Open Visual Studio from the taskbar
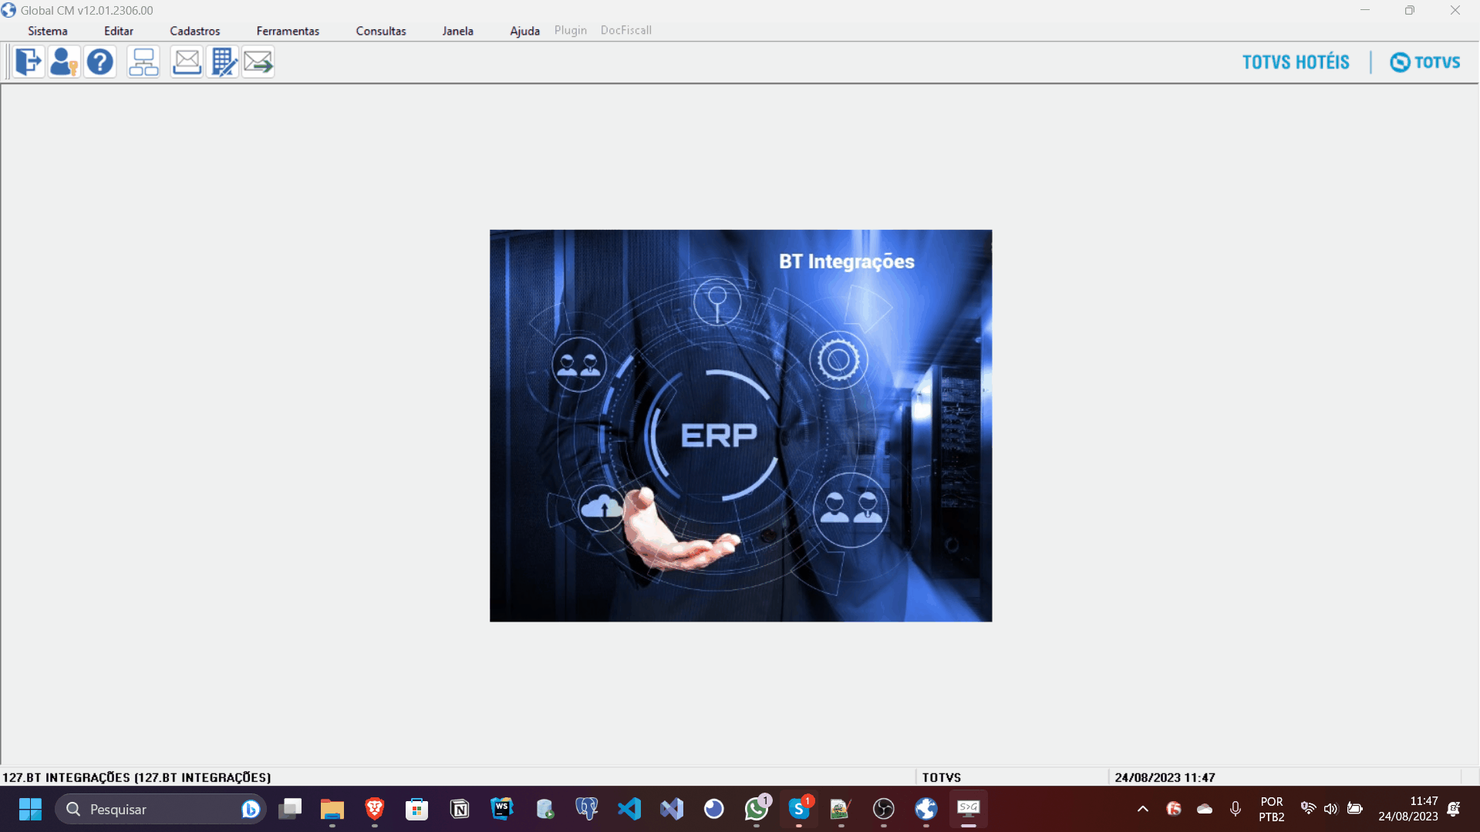Screen dimensions: 1480x832 (x=672, y=809)
